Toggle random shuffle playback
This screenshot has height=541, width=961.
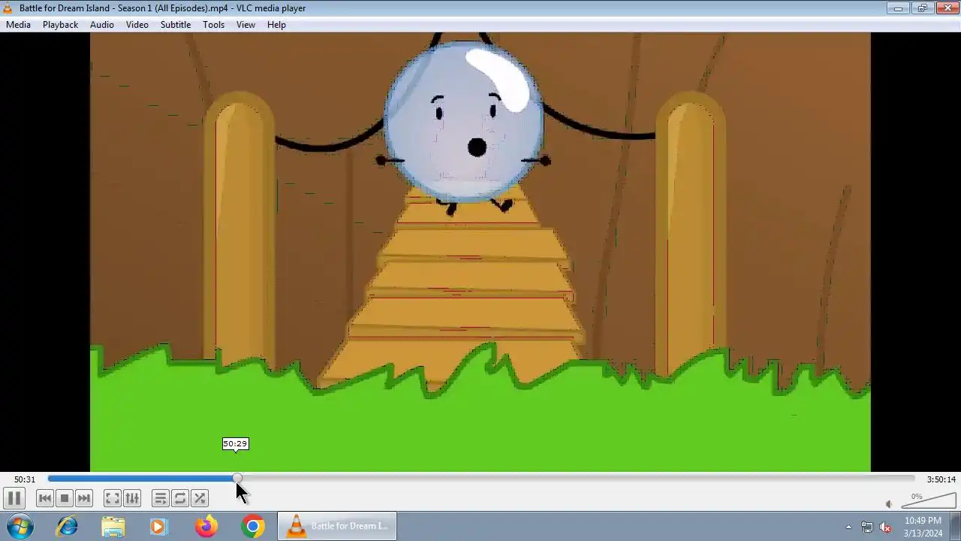coord(200,498)
